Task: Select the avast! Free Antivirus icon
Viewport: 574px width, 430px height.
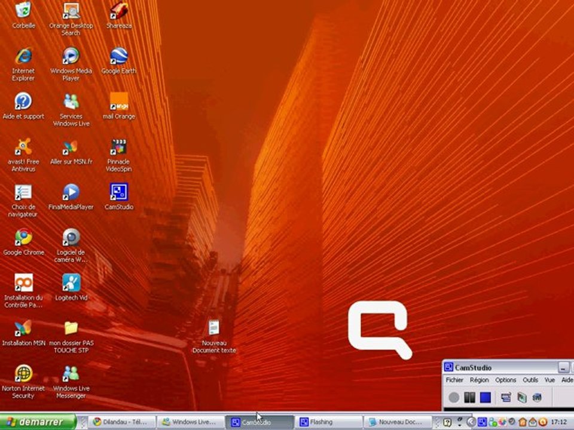Action: coord(23,154)
